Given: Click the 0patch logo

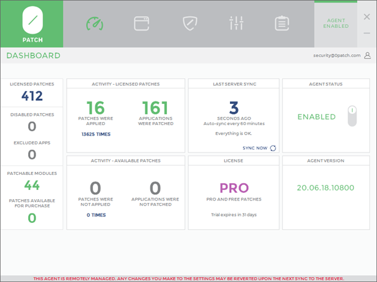Looking at the screenshot, I should point(32,24).
